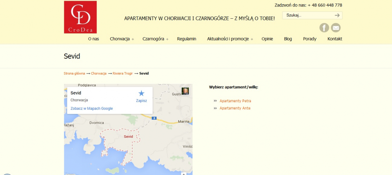Image resolution: width=392 pixels, height=175 pixels.
Task: Click the CroDea logo
Action: pos(80,17)
